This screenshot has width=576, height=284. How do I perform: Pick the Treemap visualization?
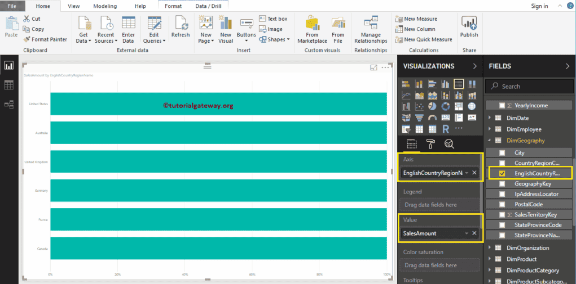[459, 106]
